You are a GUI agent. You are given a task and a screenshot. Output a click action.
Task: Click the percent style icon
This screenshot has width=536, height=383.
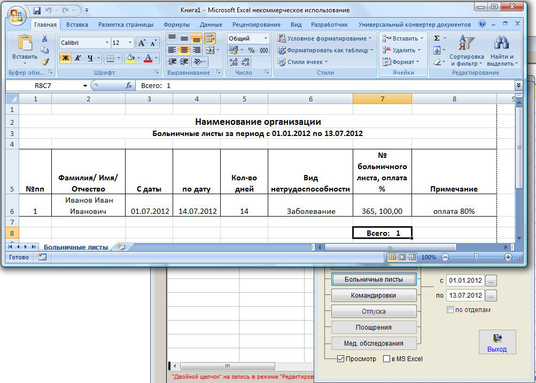[251, 50]
